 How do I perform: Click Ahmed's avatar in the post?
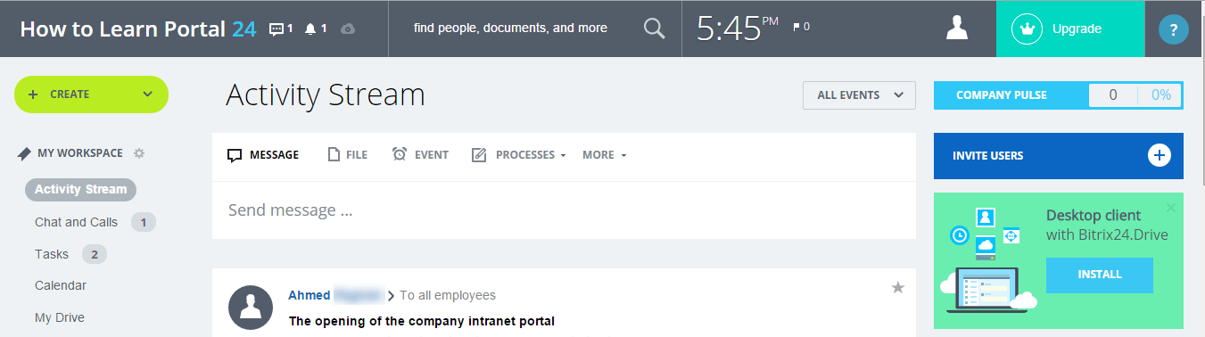(x=251, y=308)
